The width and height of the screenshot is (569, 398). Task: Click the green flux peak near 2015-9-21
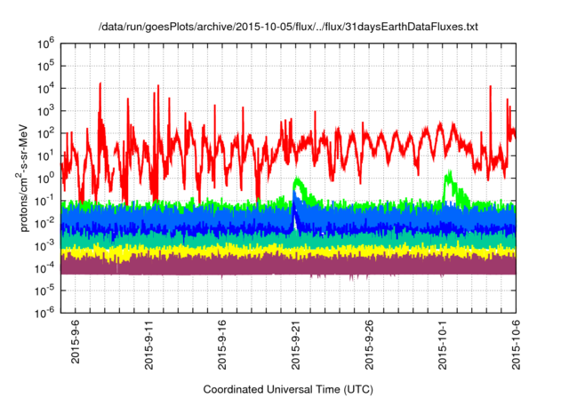pyautogui.click(x=299, y=183)
